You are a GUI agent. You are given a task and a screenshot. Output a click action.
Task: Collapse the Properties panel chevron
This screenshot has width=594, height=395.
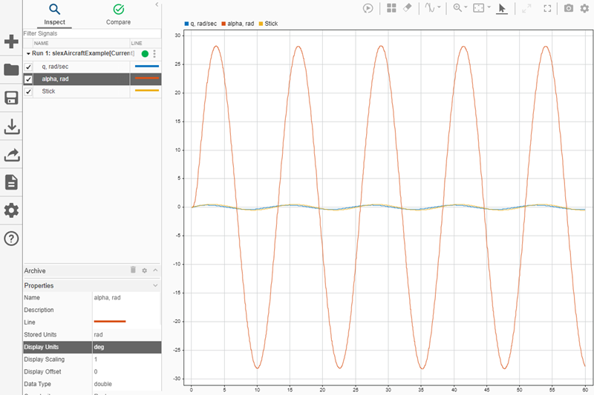point(155,285)
